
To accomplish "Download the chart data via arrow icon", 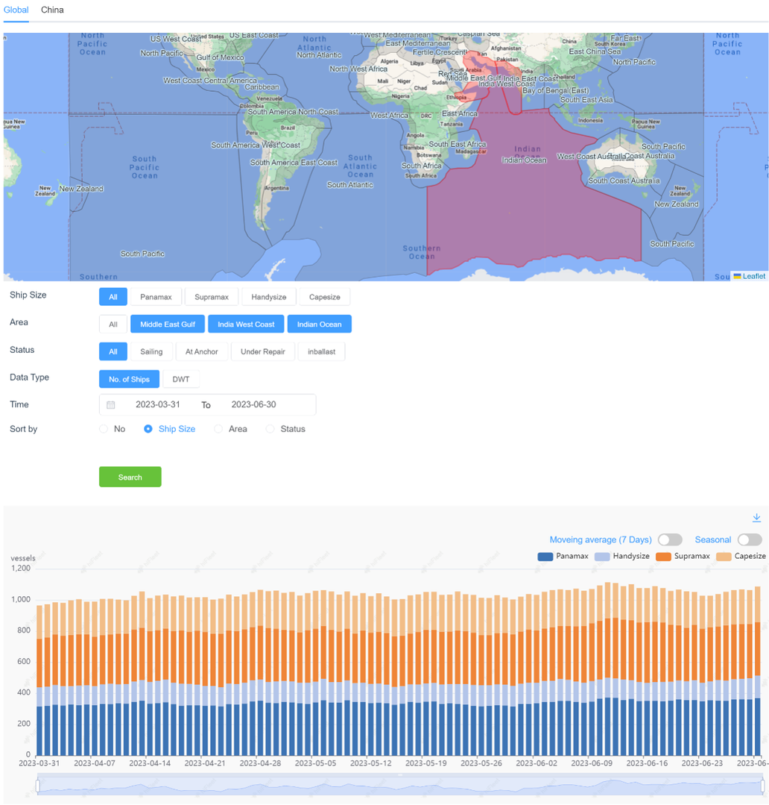I will [756, 518].
